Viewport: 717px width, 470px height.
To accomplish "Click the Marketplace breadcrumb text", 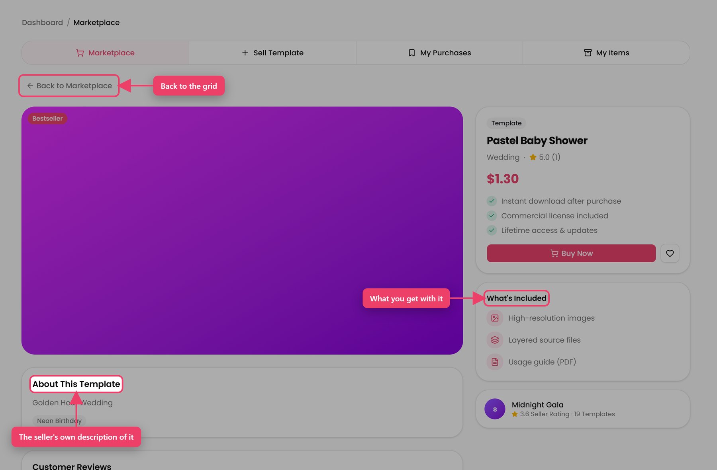I will (x=96, y=23).
